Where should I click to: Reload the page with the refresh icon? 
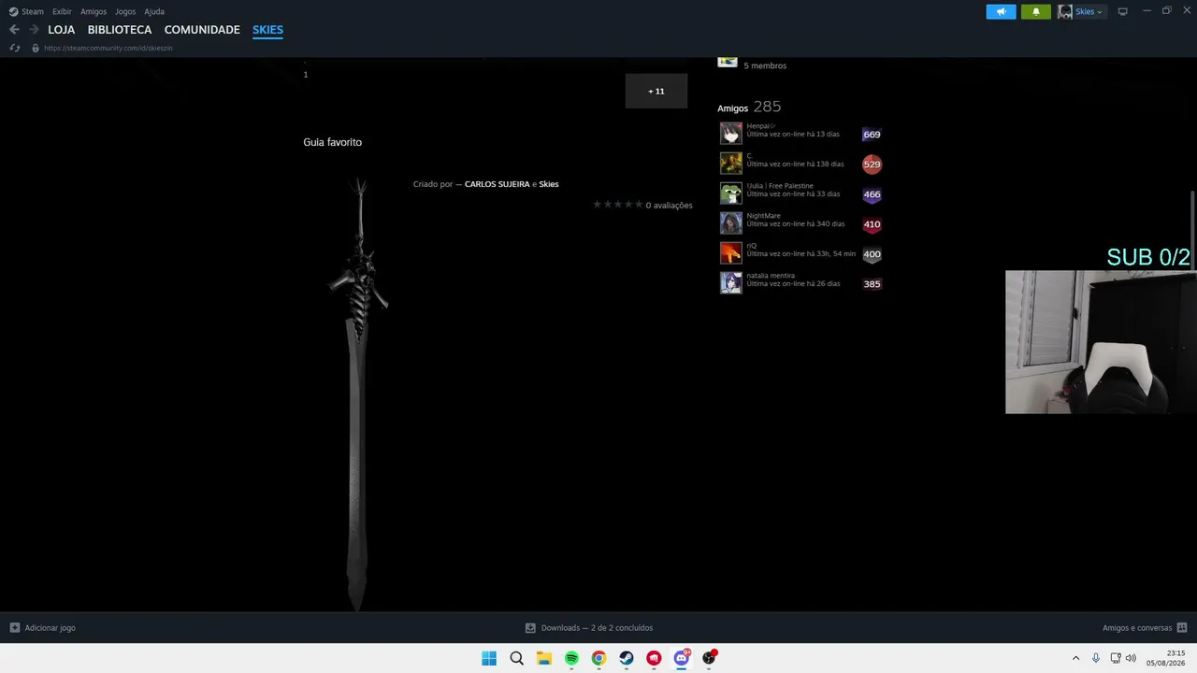[x=14, y=48]
